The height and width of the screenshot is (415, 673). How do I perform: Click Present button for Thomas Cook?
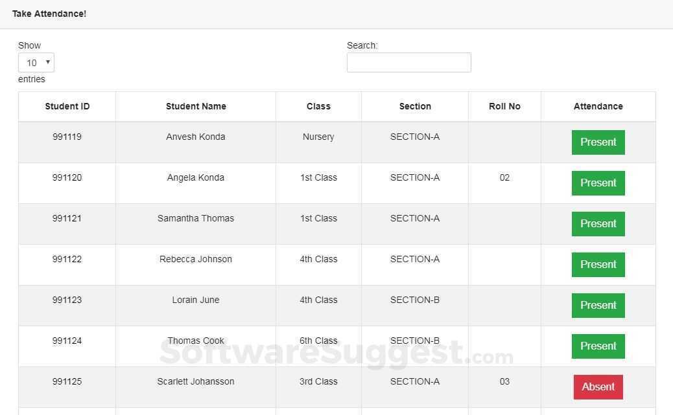coord(598,346)
